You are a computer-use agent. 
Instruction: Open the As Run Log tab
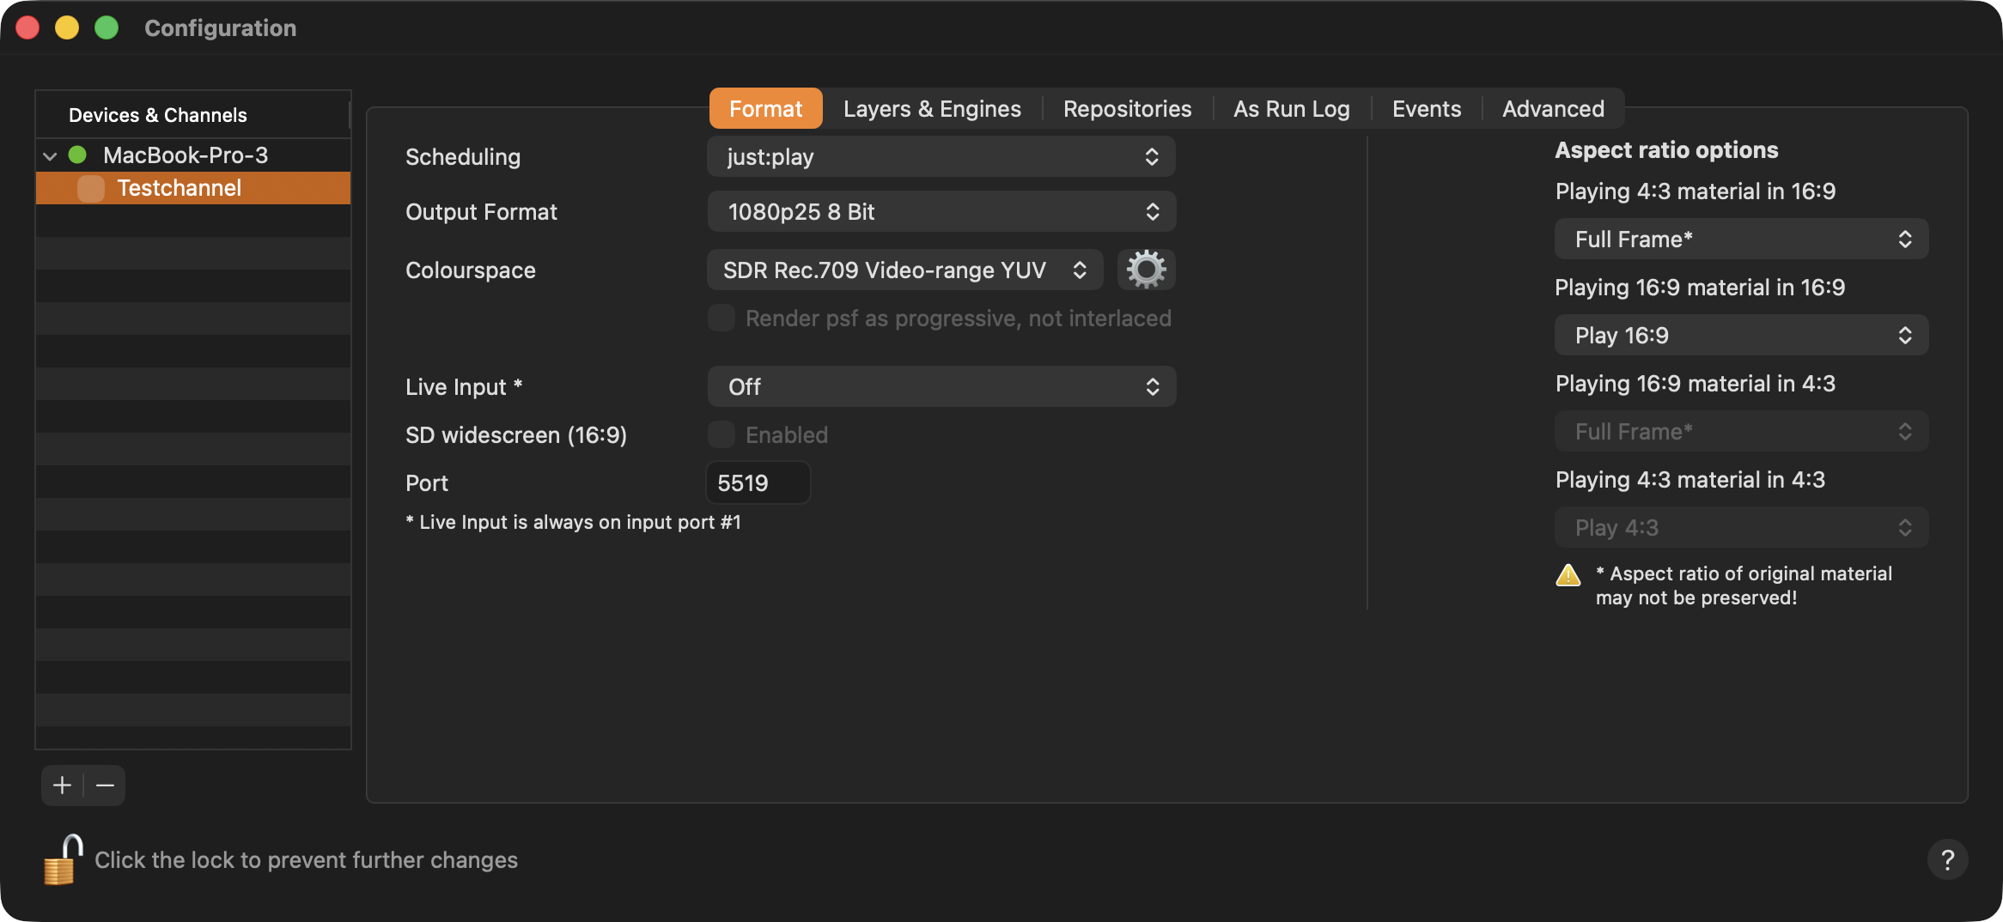[1291, 109]
